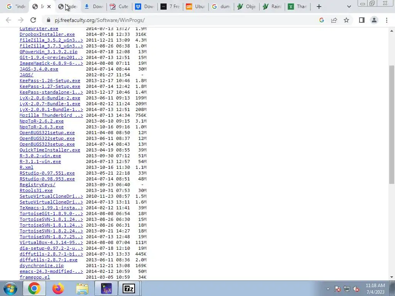The width and height of the screenshot is (395, 296).
Task: Download Rtools31.exe
Action: click(x=36, y=190)
